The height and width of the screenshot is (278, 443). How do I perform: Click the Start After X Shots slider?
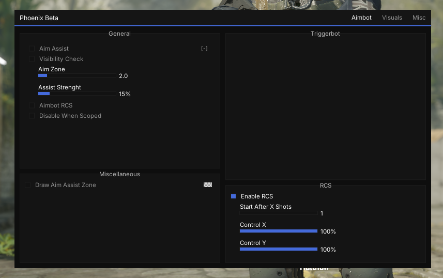(279, 213)
